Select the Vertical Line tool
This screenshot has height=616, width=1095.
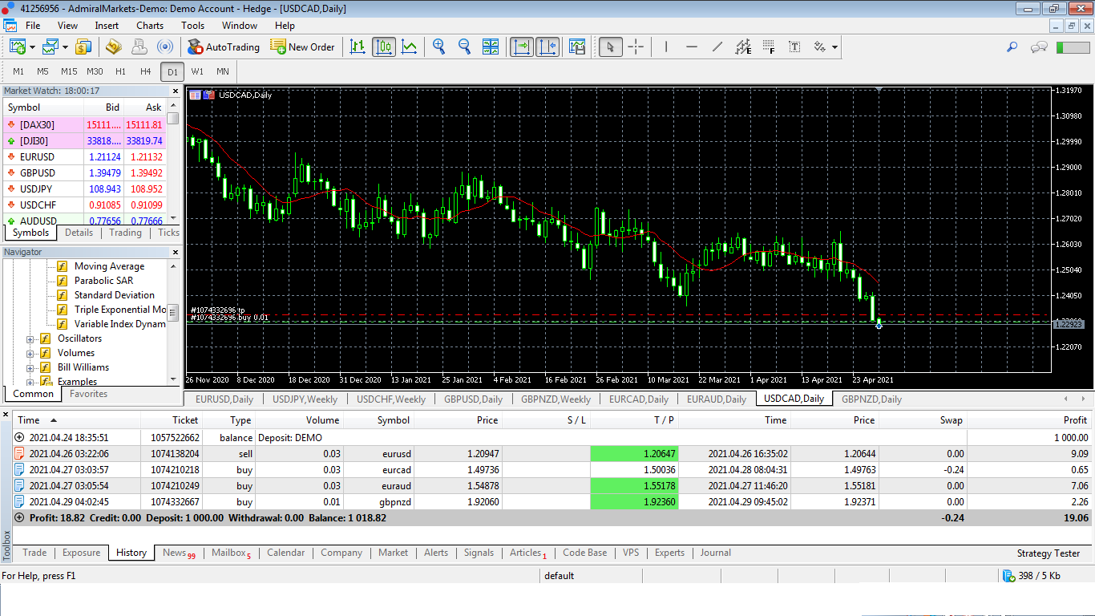666,47
